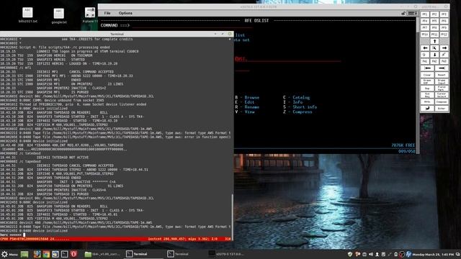The height and width of the screenshot is (259, 461).
Task: Click the Clear key on keypad
Action: click(427, 75)
